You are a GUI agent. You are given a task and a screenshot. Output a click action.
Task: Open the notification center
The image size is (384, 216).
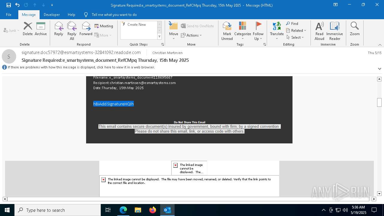tap(374, 210)
